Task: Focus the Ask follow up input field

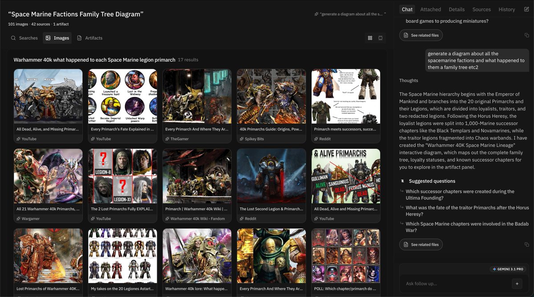Action: [456, 284]
